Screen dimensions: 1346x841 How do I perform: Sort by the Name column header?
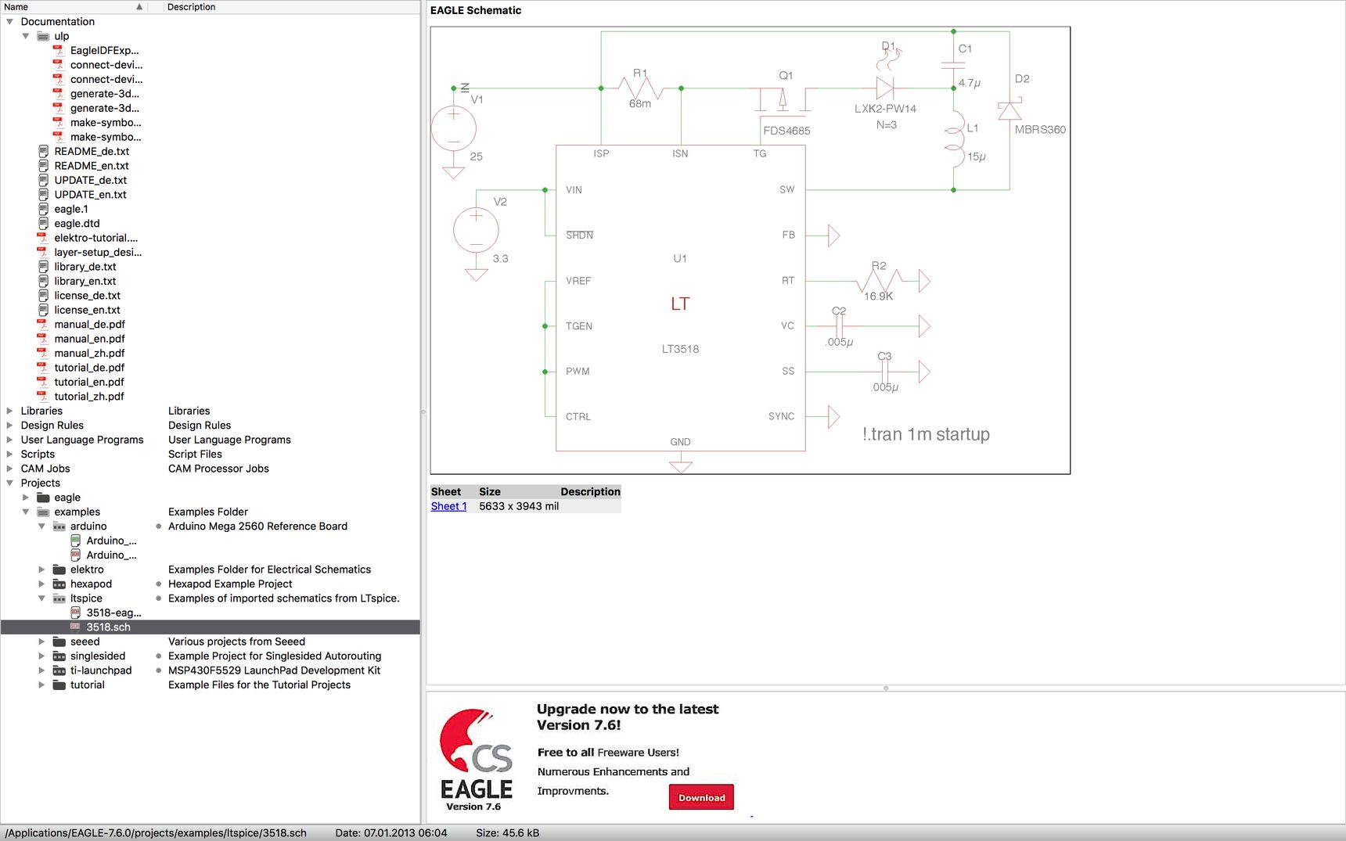pyautogui.click(x=74, y=7)
